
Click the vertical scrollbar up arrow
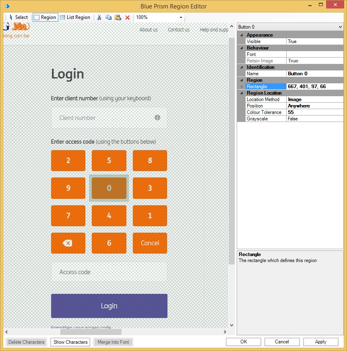[x=232, y=27]
